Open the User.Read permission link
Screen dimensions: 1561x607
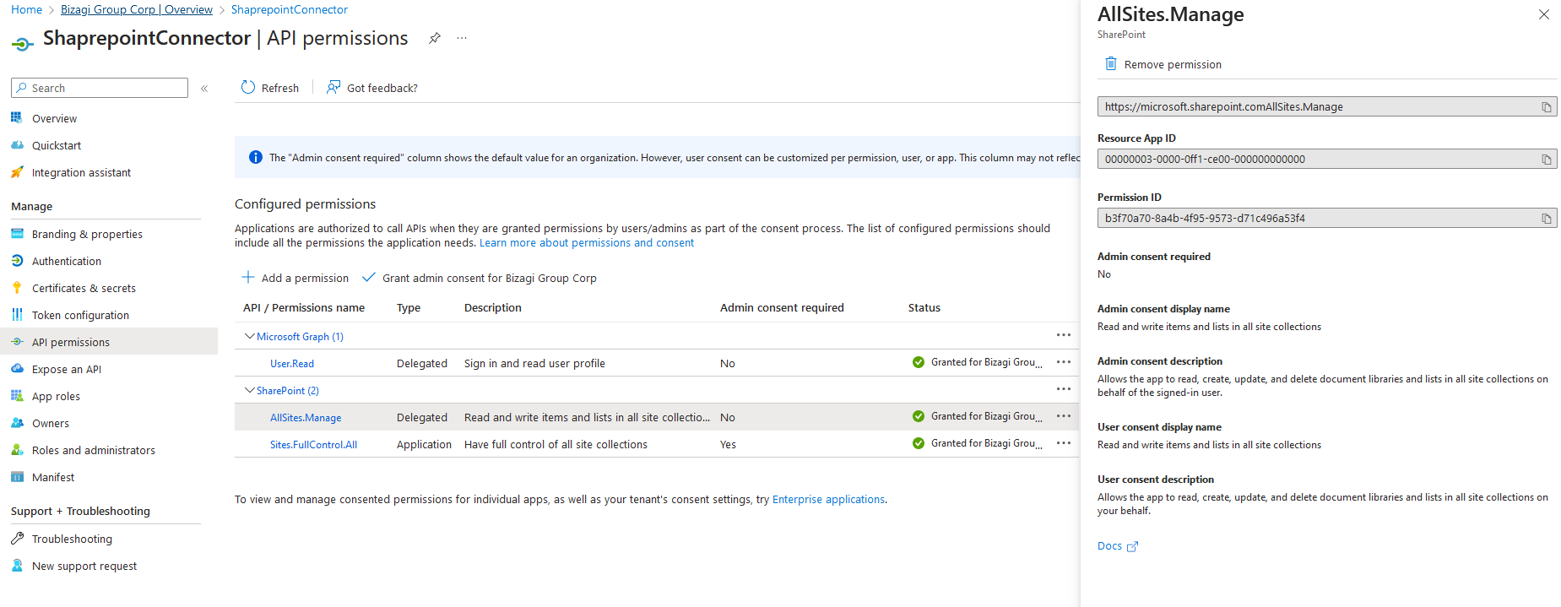pyautogui.click(x=292, y=363)
